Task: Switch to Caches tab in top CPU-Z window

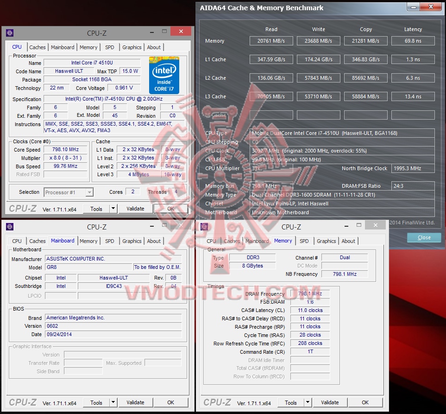Action: (x=37, y=47)
